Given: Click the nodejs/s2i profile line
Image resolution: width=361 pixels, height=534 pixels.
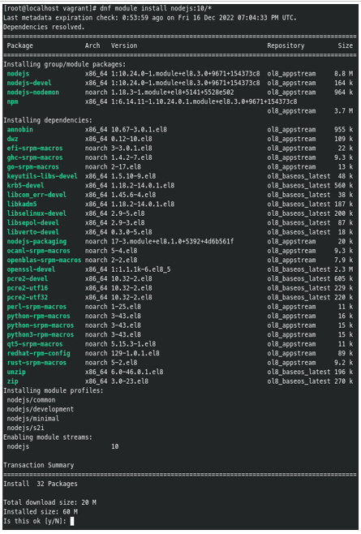Looking at the screenshot, I should (x=25, y=428).
